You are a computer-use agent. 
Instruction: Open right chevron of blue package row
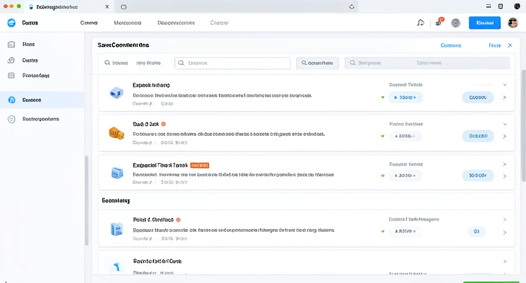coord(505,176)
